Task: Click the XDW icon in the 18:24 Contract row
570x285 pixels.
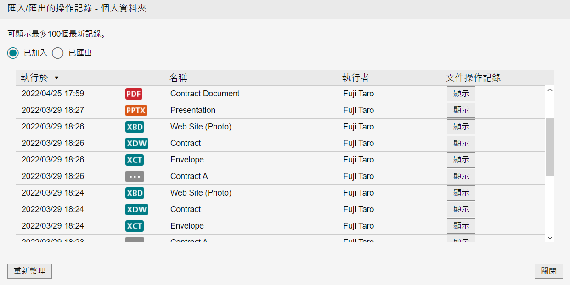Action: point(137,209)
